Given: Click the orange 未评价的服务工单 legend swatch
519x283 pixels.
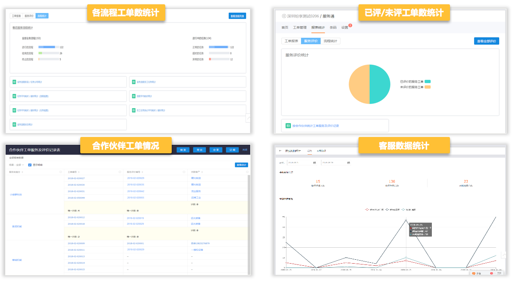Looking at the screenshot, I should [428, 87].
